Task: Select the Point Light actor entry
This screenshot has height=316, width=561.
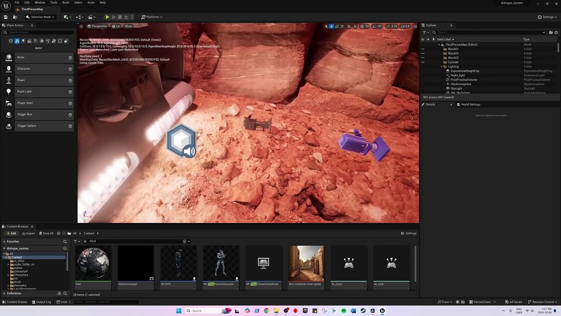Action: pyautogui.click(x=38, y=92)
